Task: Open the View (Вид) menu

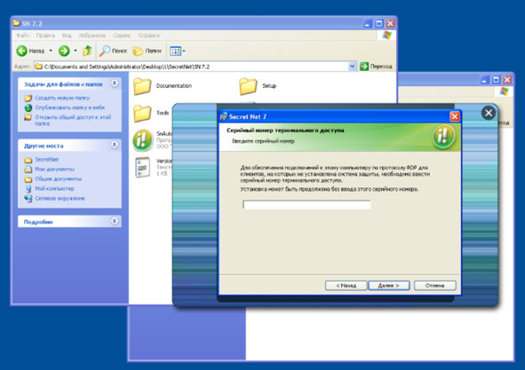Action: coord(67,35)
